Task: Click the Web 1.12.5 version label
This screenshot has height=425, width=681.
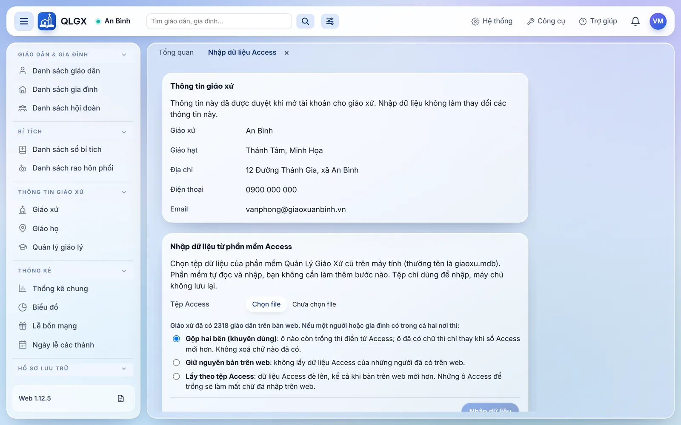Action: click(x=35, y=399)
